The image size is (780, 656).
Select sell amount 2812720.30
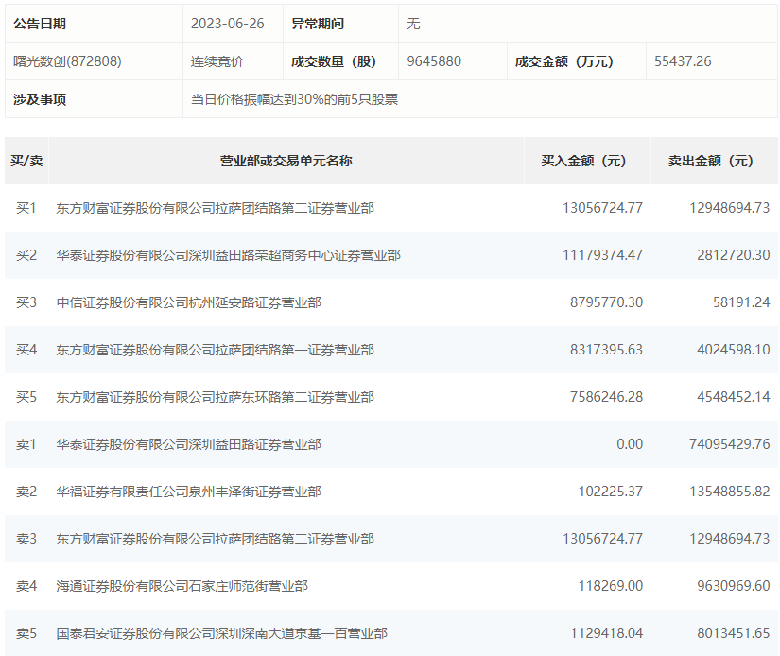tap(734, 254)
